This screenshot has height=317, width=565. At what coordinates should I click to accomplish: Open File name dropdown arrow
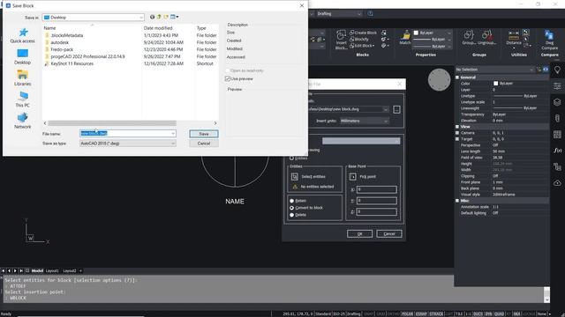(x=173, y=133)
